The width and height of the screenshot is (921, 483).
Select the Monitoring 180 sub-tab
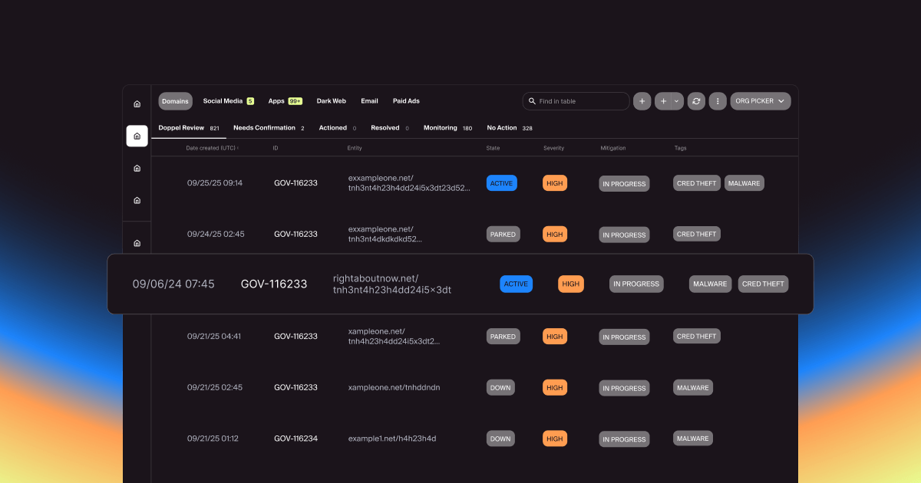(x=447, y=128)
